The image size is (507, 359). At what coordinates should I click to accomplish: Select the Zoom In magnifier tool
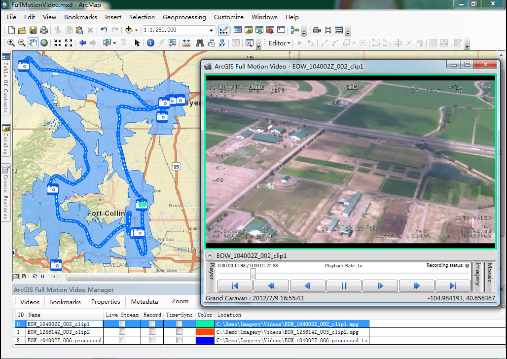(11, 43)
